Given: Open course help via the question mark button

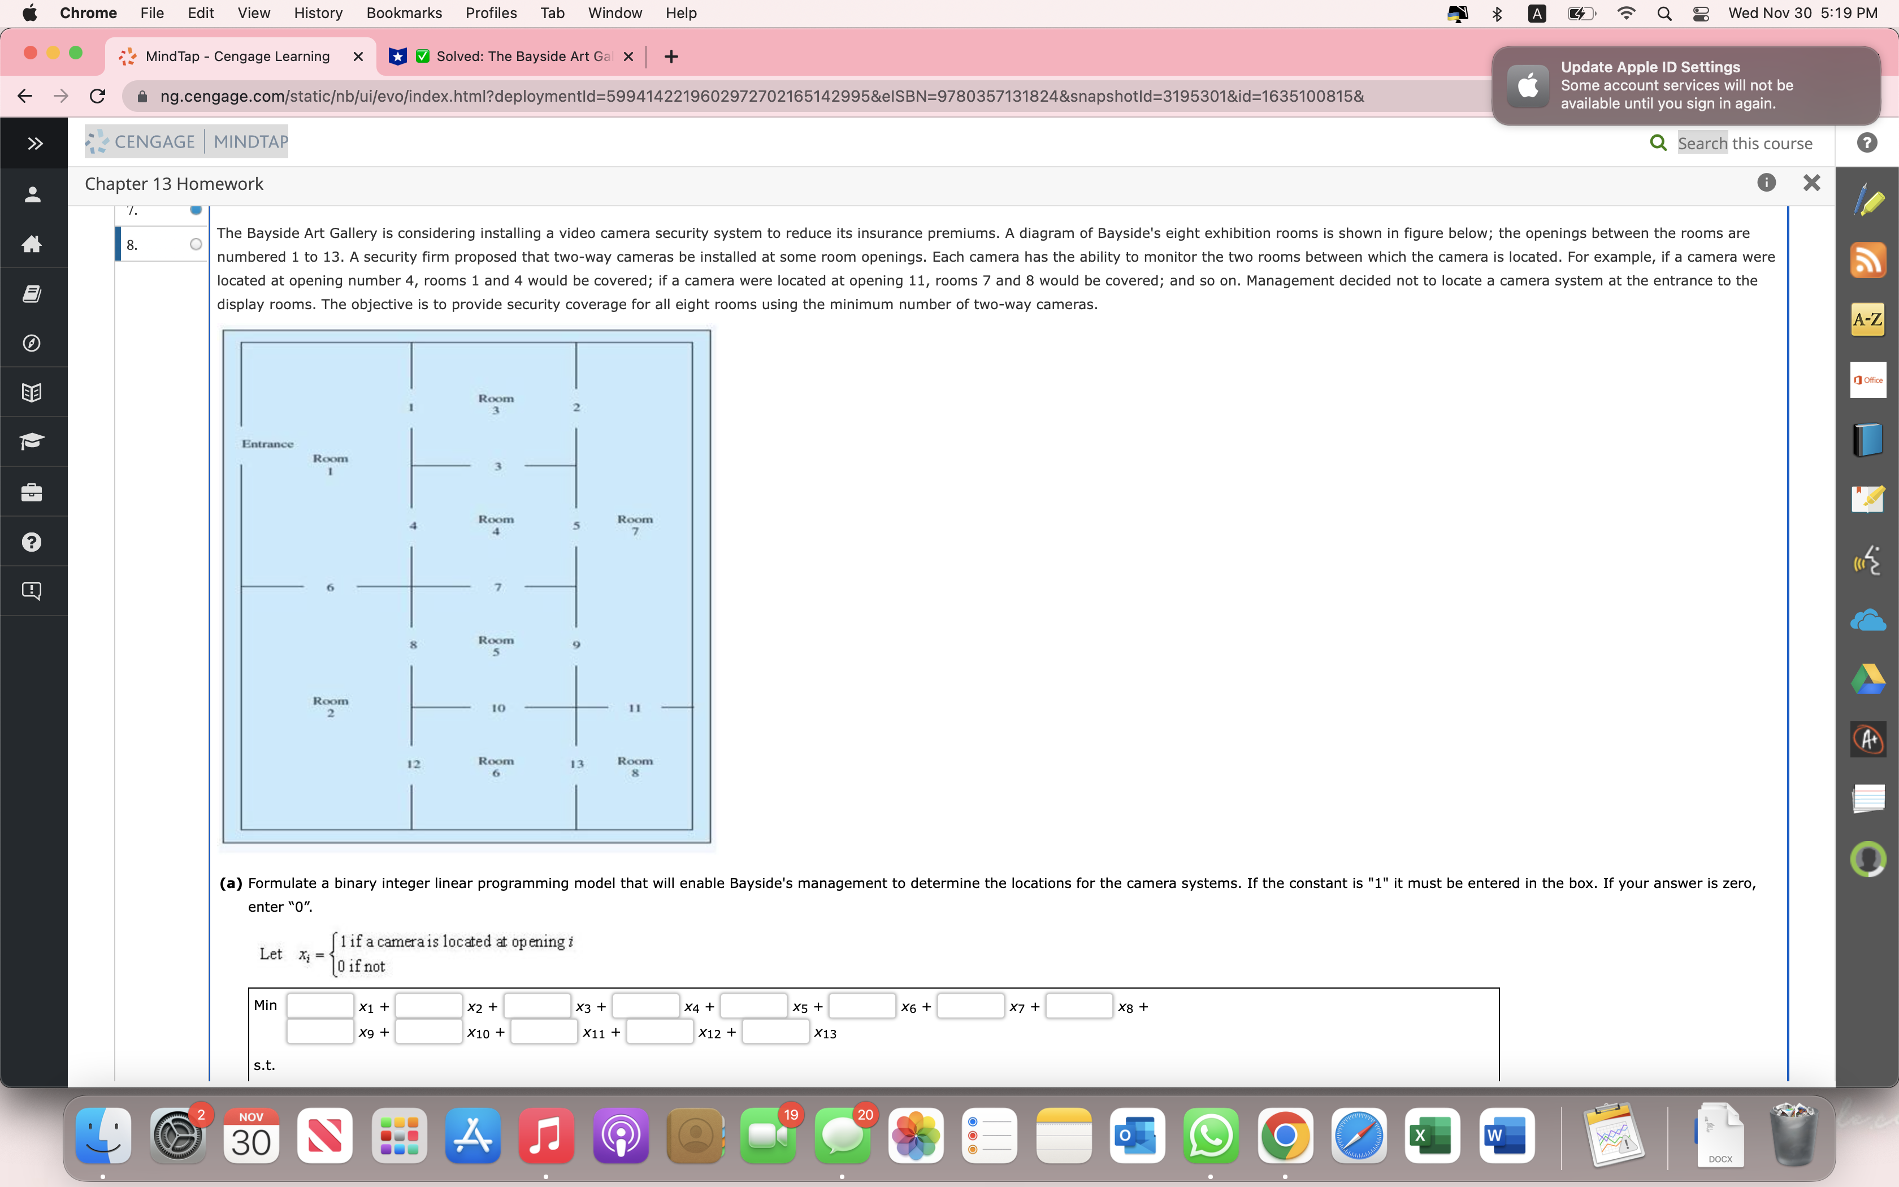Looking at the screenshot, I should coord(1867,142).
